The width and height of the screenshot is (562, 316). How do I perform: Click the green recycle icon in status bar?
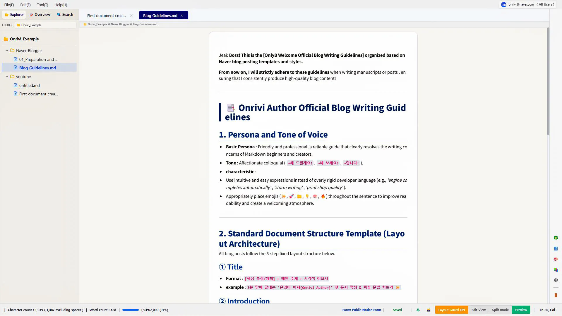tap(418, 310)
